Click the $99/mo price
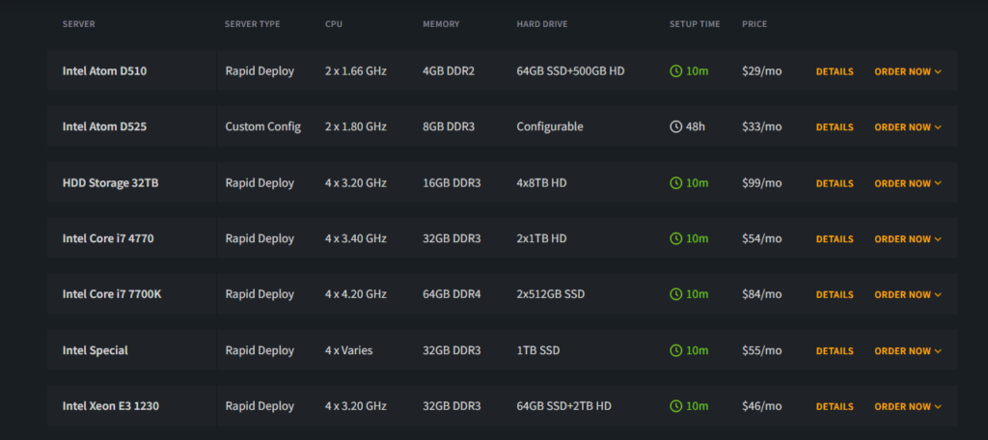The width and height of the screenshot is (988, 440). coord(762,182)
